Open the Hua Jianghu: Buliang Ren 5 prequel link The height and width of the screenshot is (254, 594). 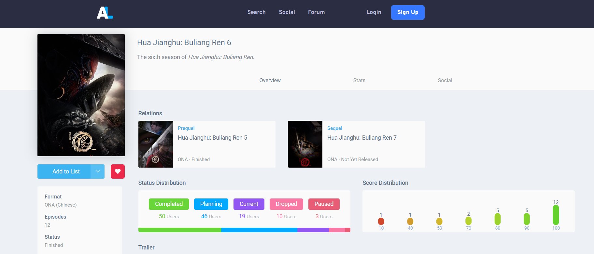tap(212, 138)
